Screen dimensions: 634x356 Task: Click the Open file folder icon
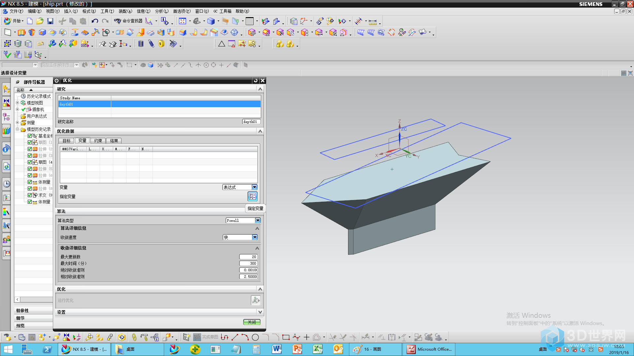point(40,21)
